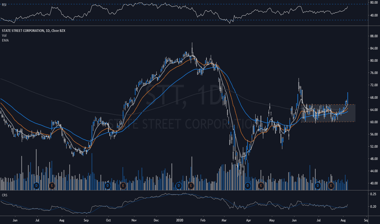Click the 48.00 price axis label
The width and height of the screenshot is (380, 224).
pos(374,159)
